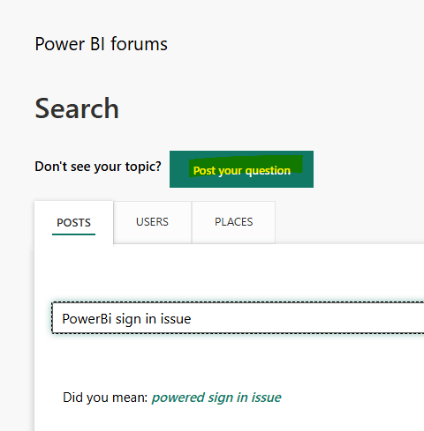
Task: Focus the search field containing PowerBi sign in issue
Action: click(238, 318)
